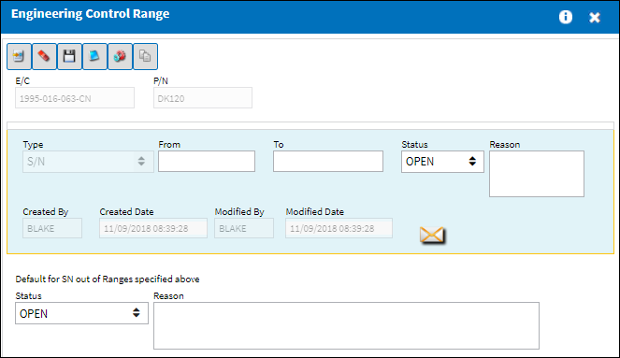Click the red and teal gears icon

120,56
